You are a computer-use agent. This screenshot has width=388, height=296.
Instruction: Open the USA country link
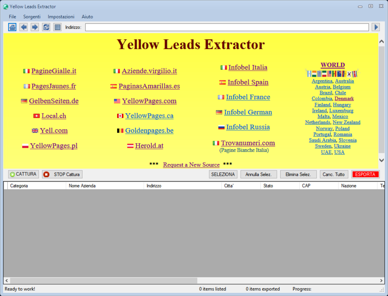pyautogui.click(x=339, y=152)
